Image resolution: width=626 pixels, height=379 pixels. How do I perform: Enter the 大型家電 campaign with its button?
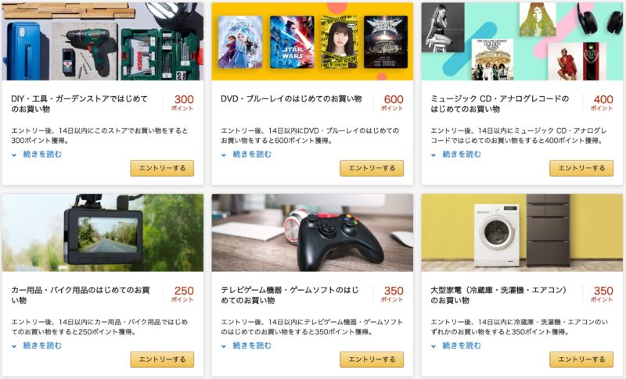coord(581,359)
